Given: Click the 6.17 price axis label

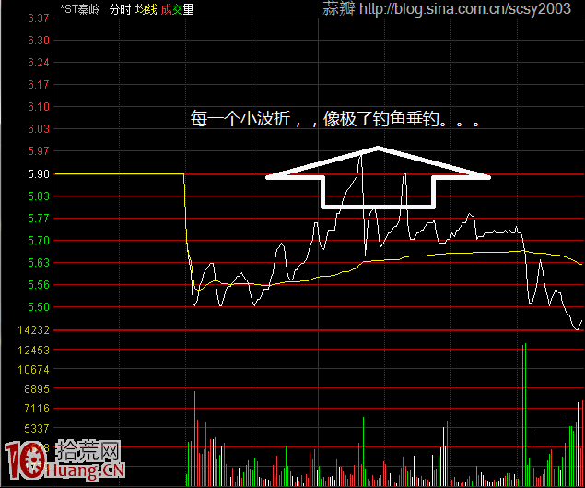Looking at the screenshot, I should click(39, 85).
